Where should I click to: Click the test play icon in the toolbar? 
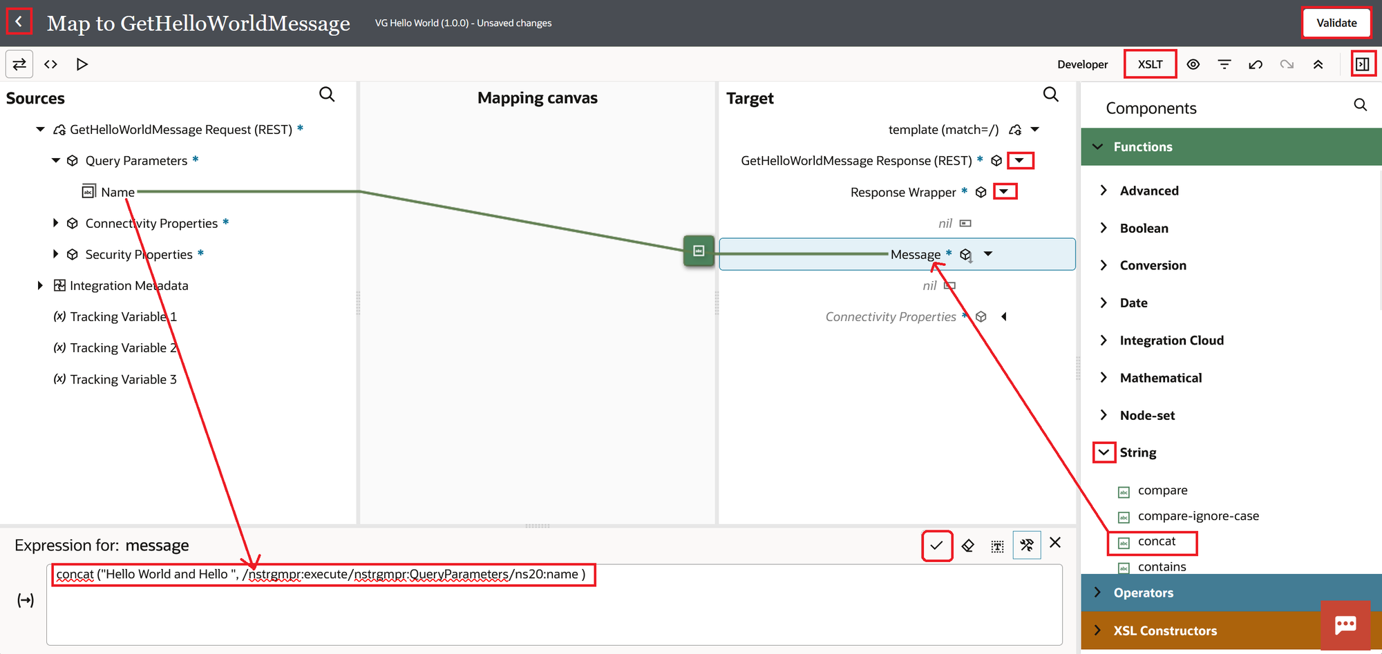(x=82, y=64)
